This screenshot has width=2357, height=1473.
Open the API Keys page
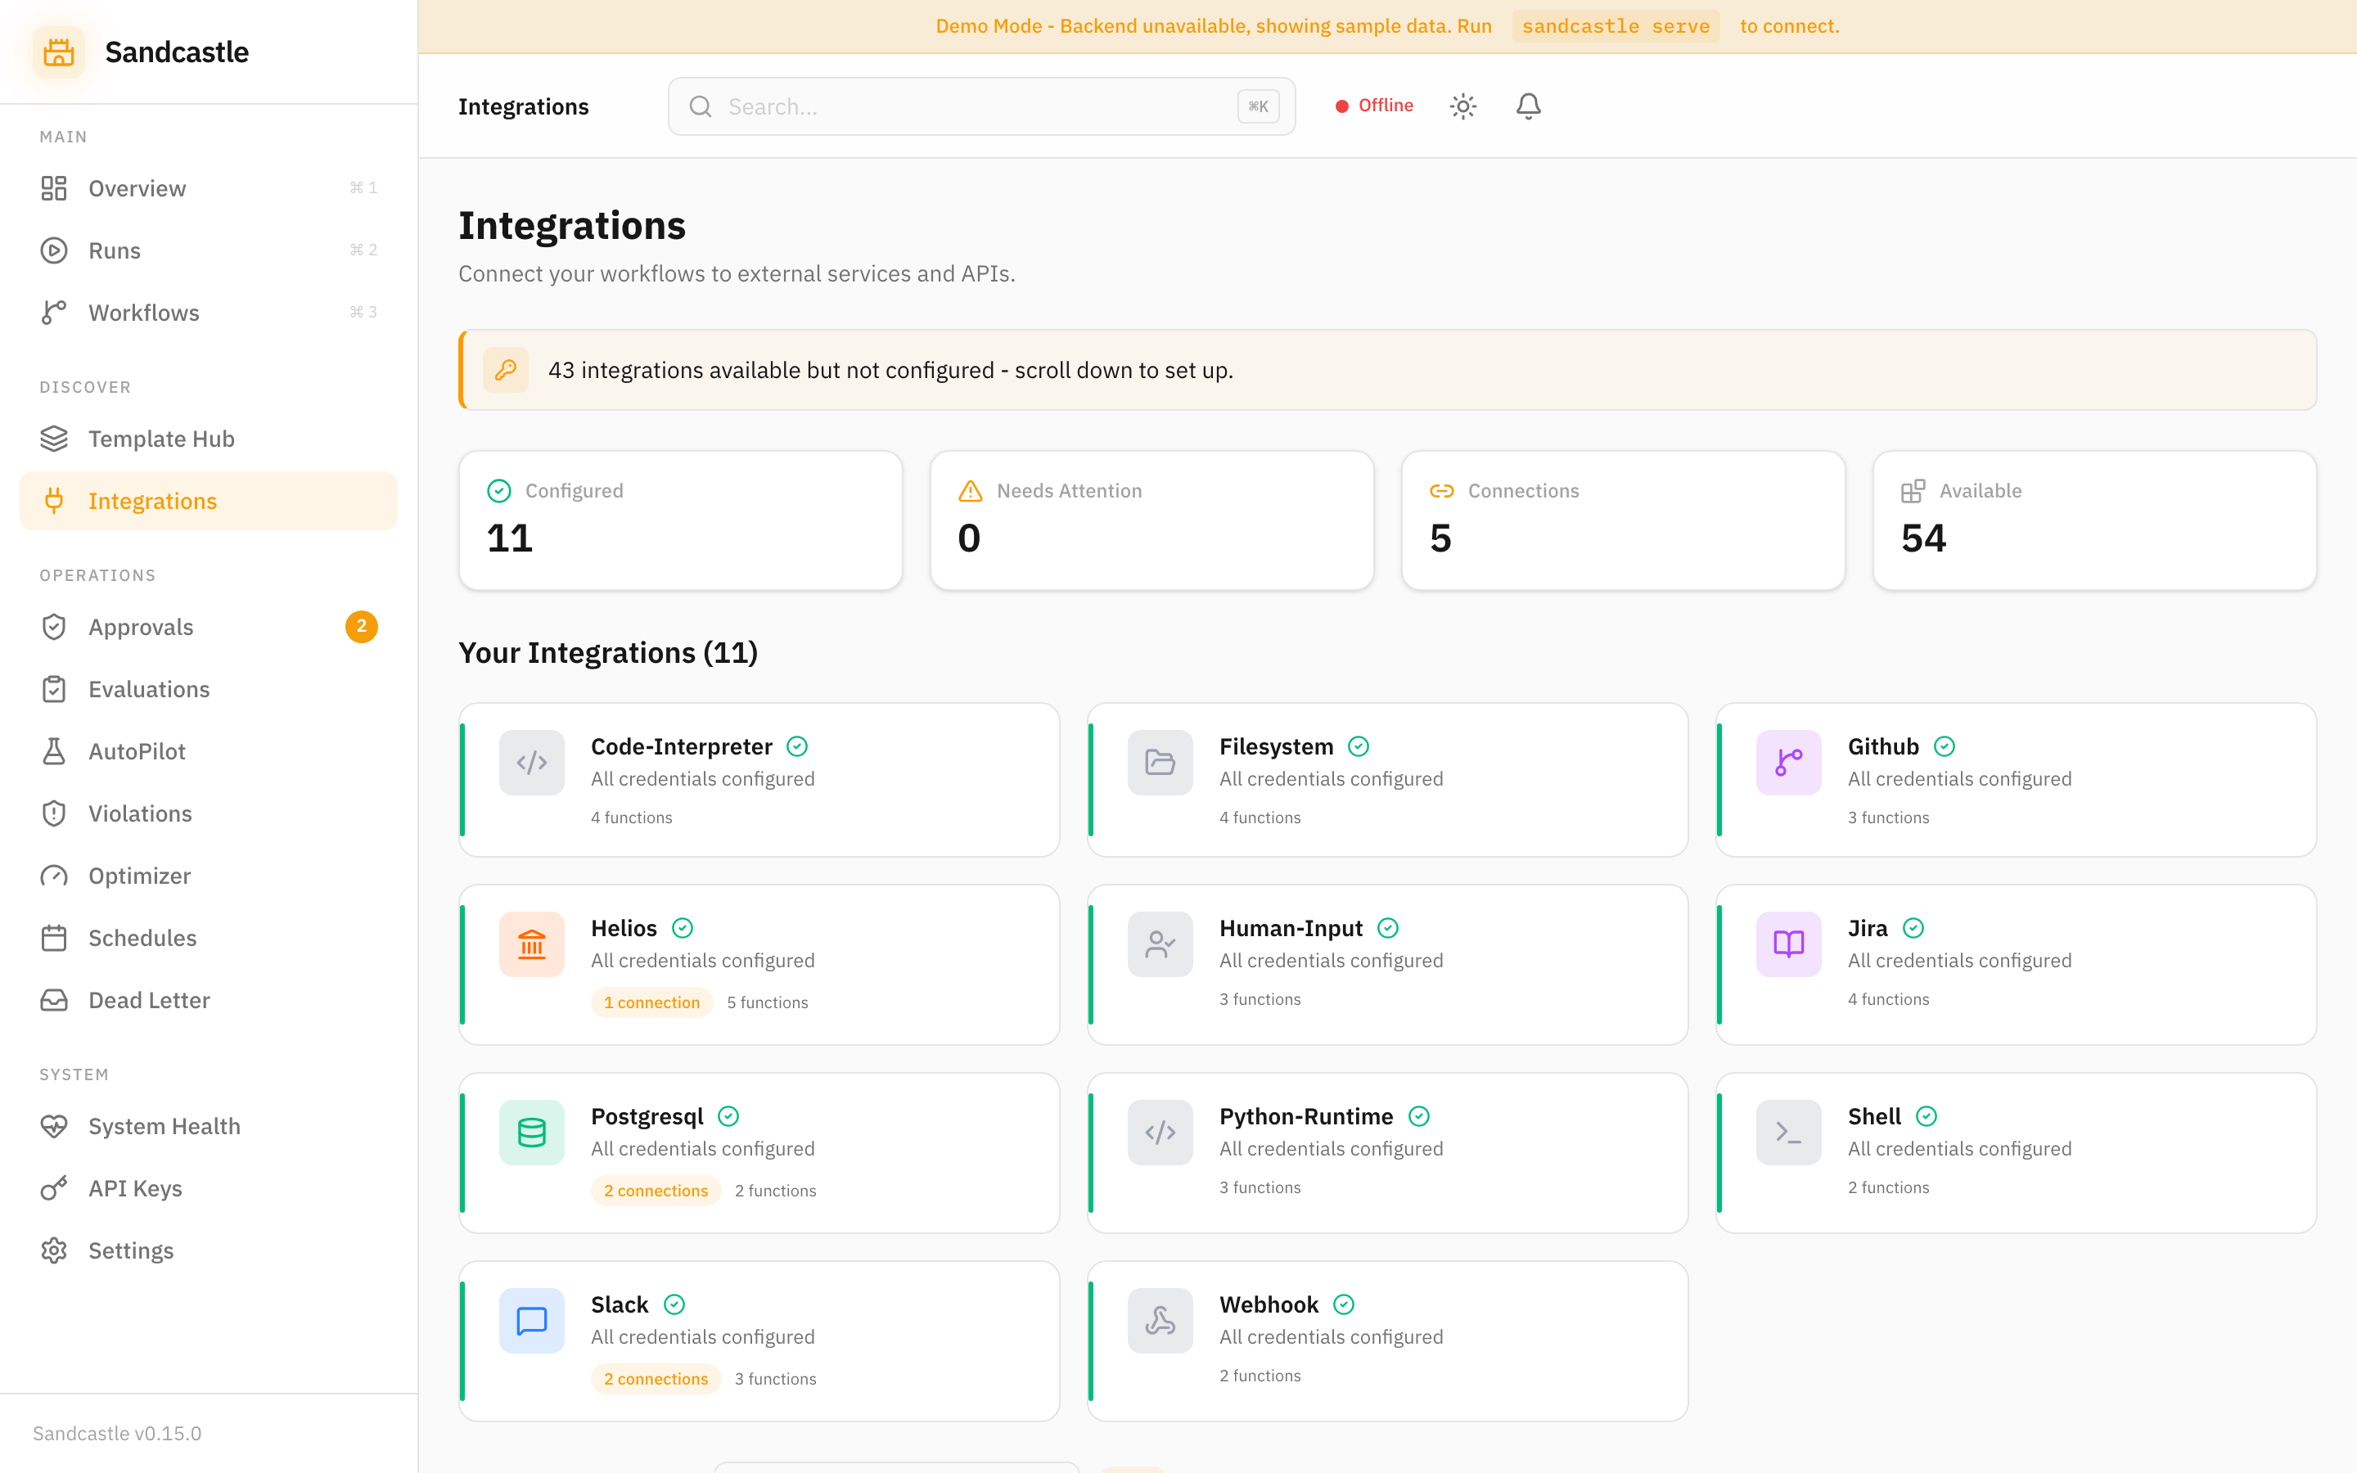pos(134,1187)
